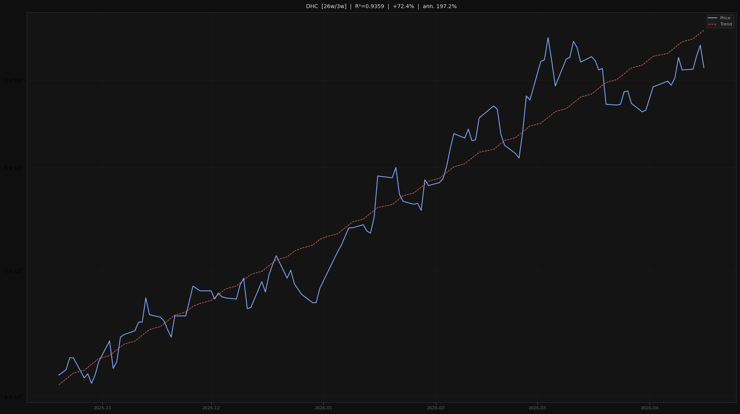This screenshot has height=414, width=740.
Task: Click the legend box
Action: click(720, 21)
